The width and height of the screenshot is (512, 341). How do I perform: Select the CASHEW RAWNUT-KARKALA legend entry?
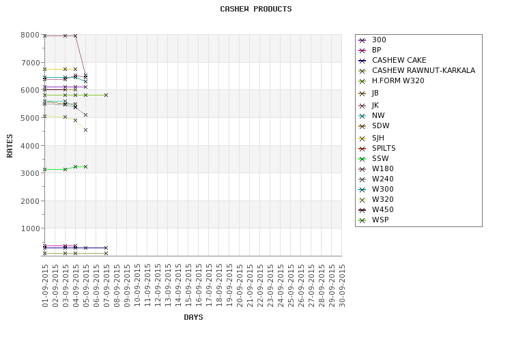[416, 70]
